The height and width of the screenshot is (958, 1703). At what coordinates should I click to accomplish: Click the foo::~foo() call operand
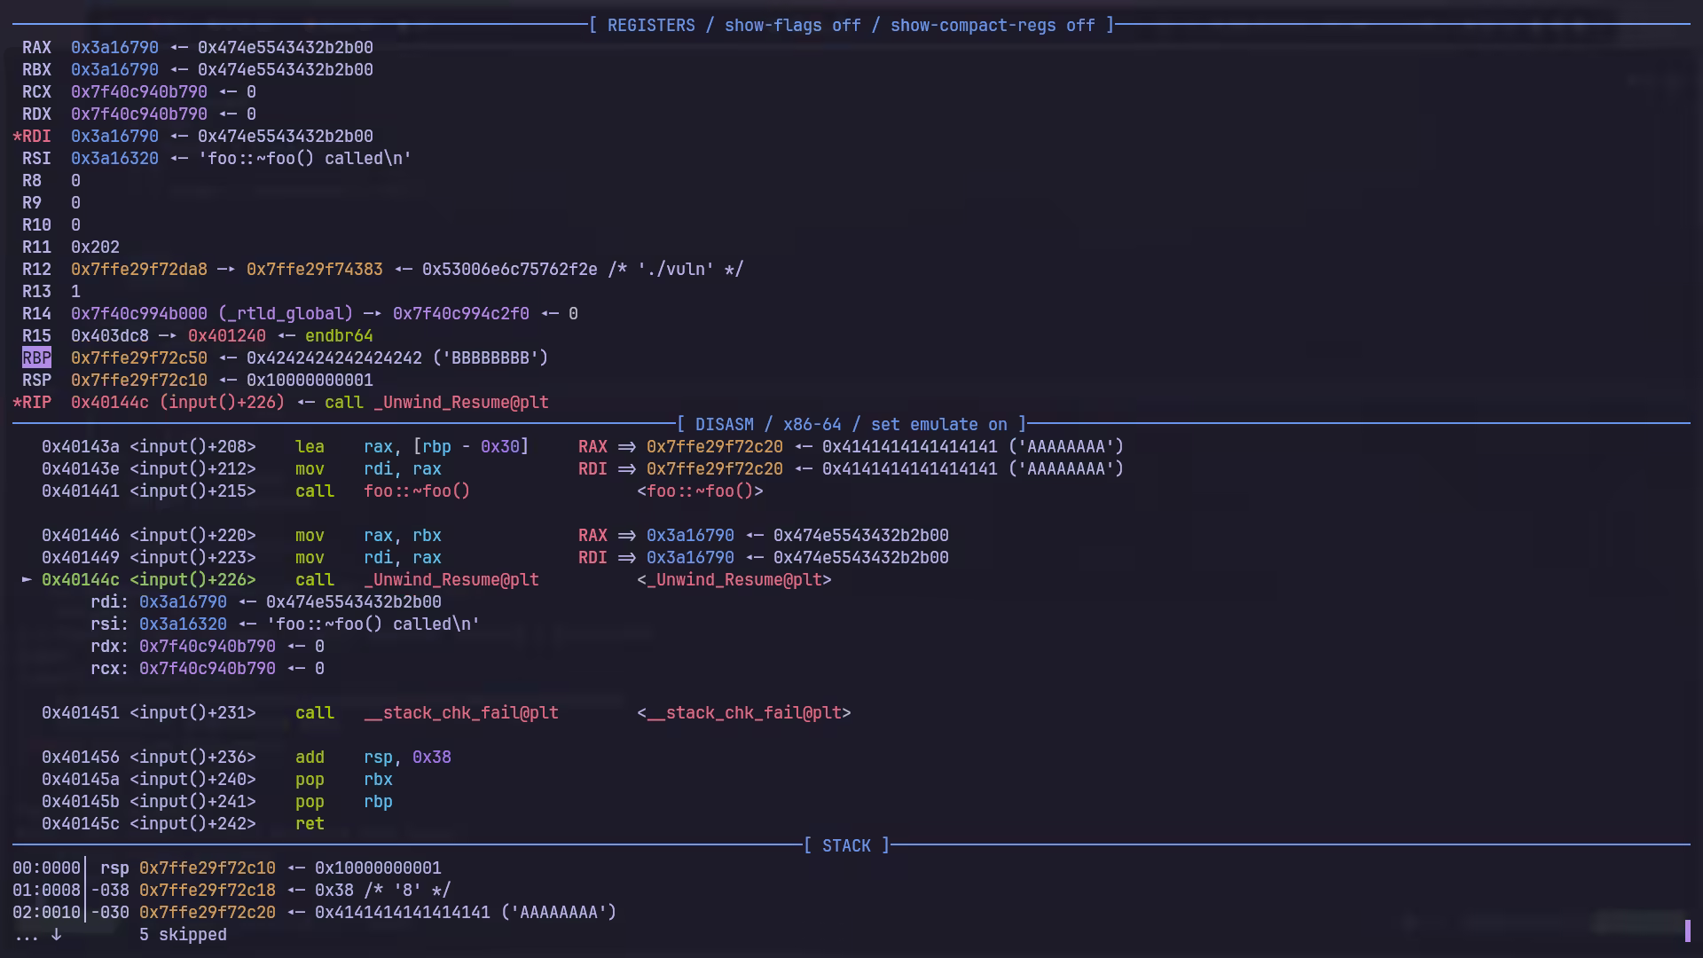416,491
